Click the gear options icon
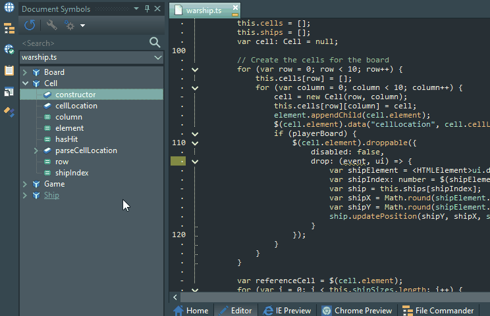This screenshot has height=316, width=490. [x=70, y=26]
